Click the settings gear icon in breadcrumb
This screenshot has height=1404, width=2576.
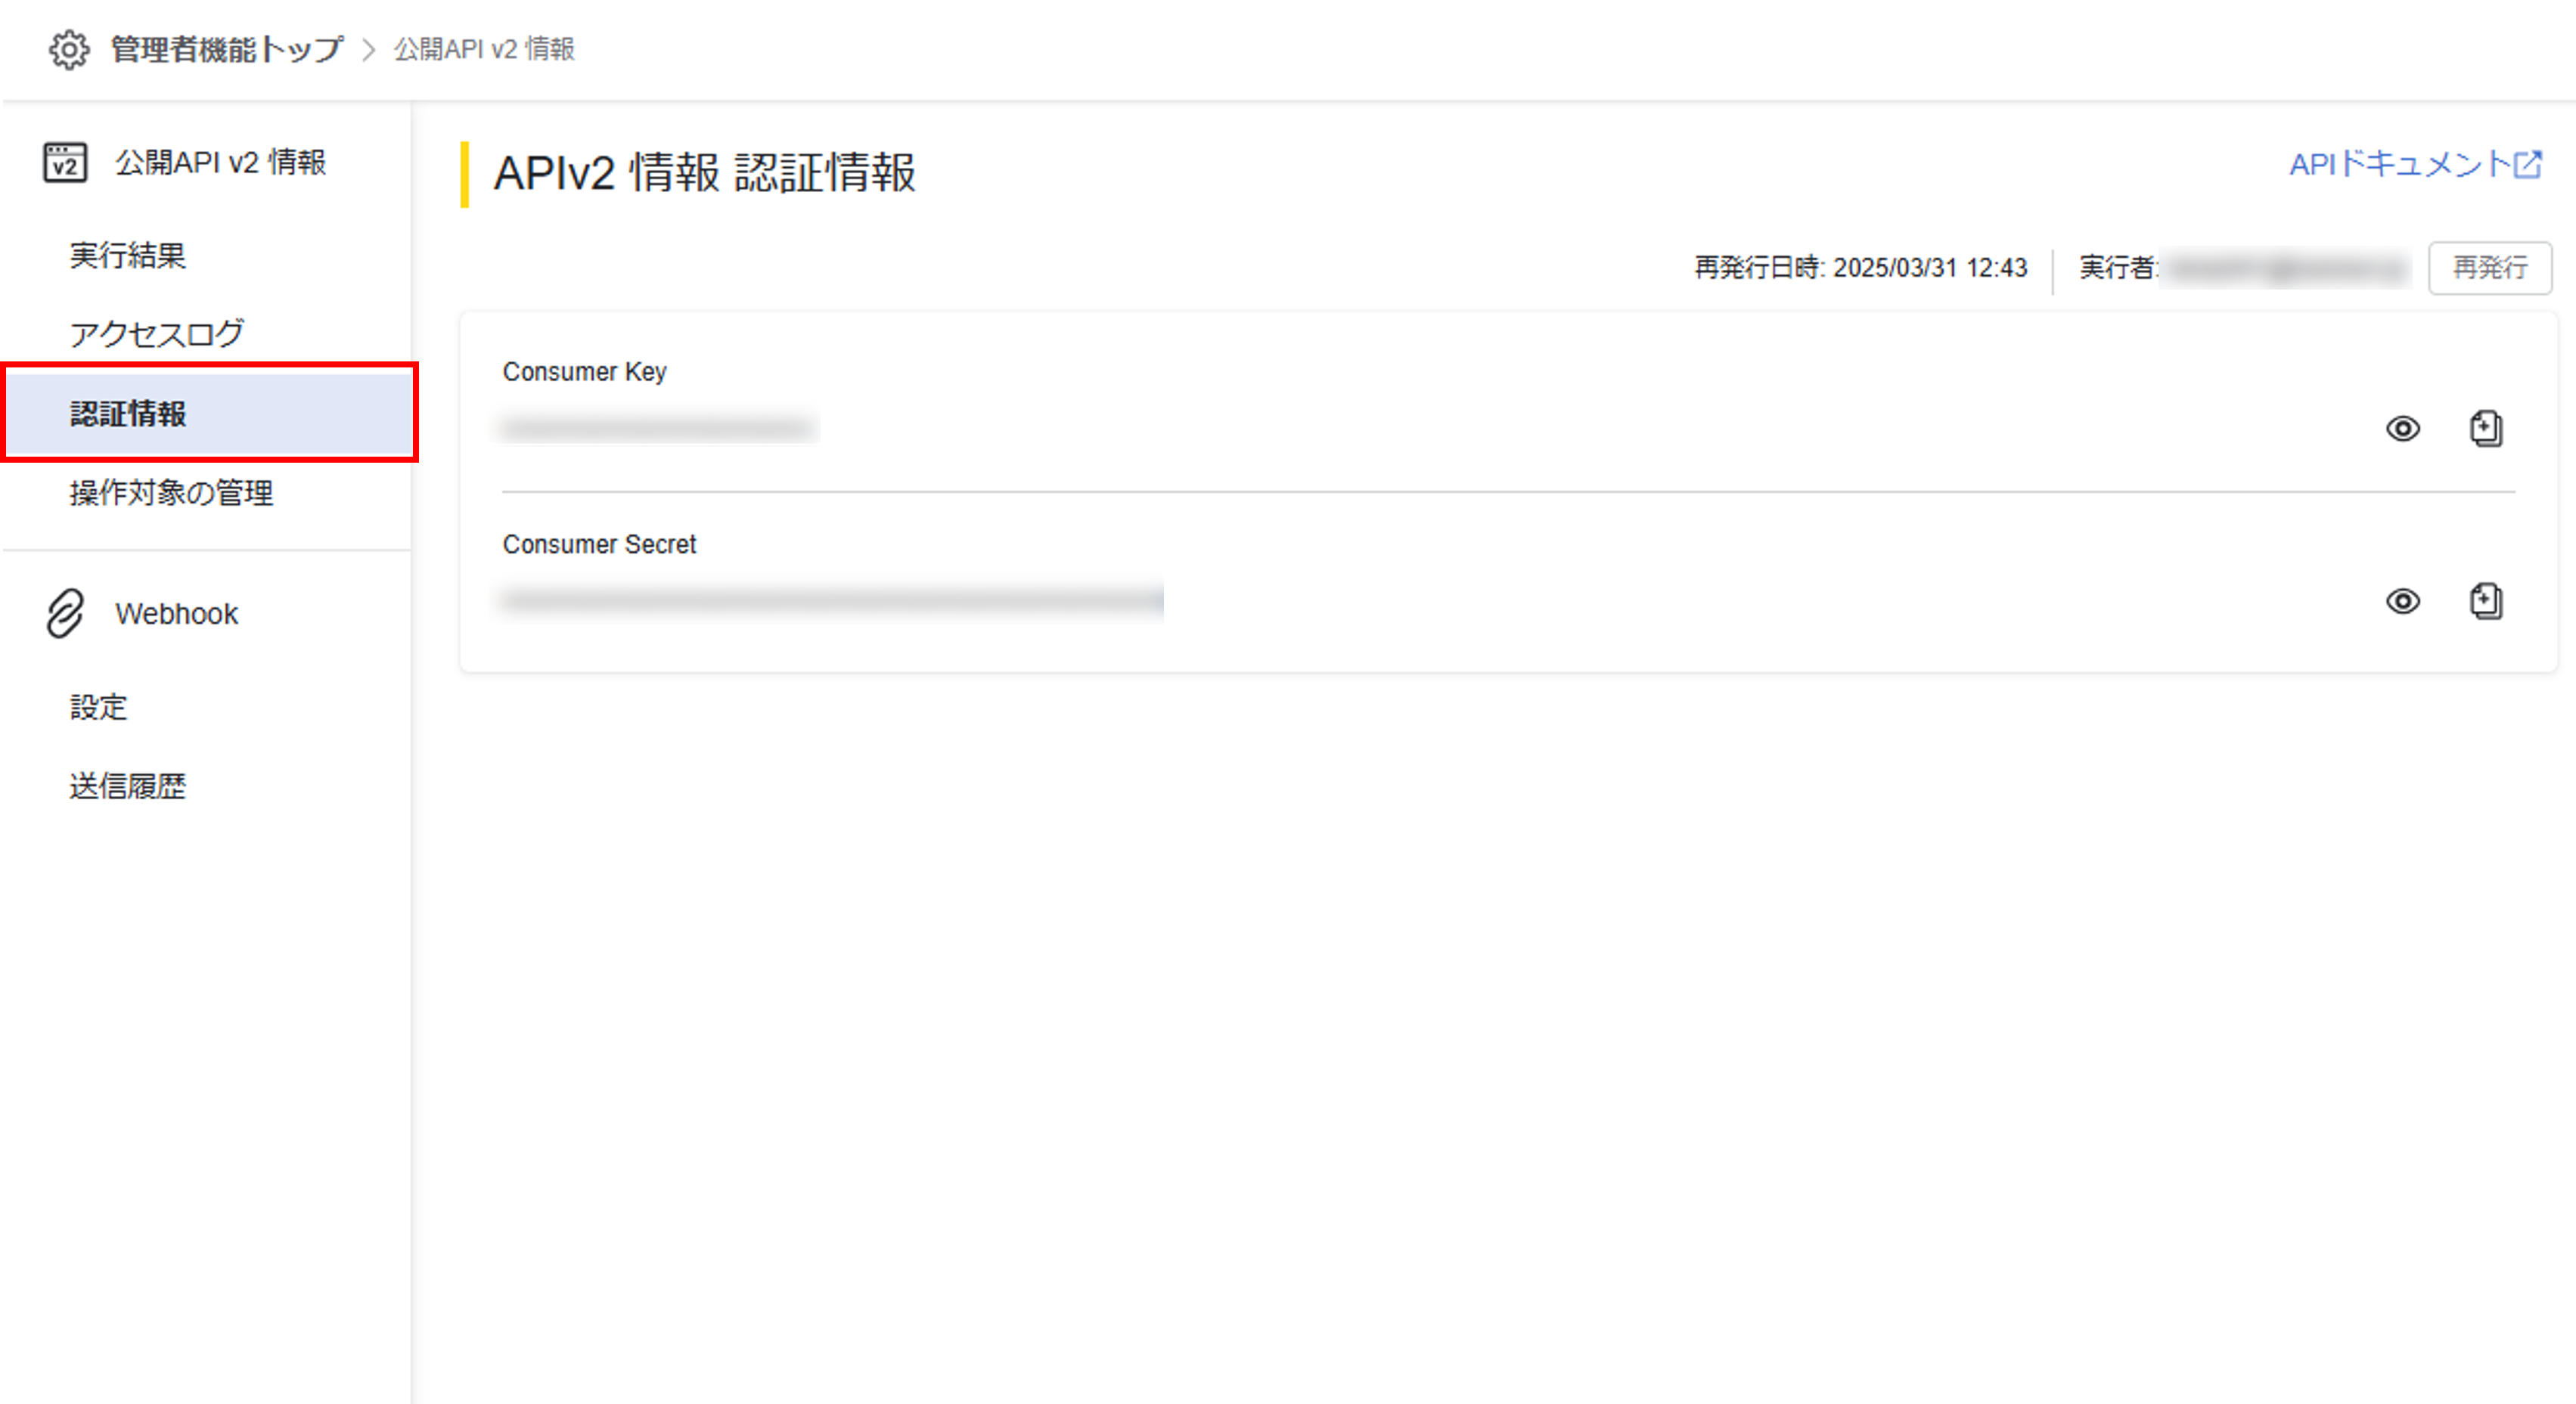pyautogui.click(x=69, y=49)
